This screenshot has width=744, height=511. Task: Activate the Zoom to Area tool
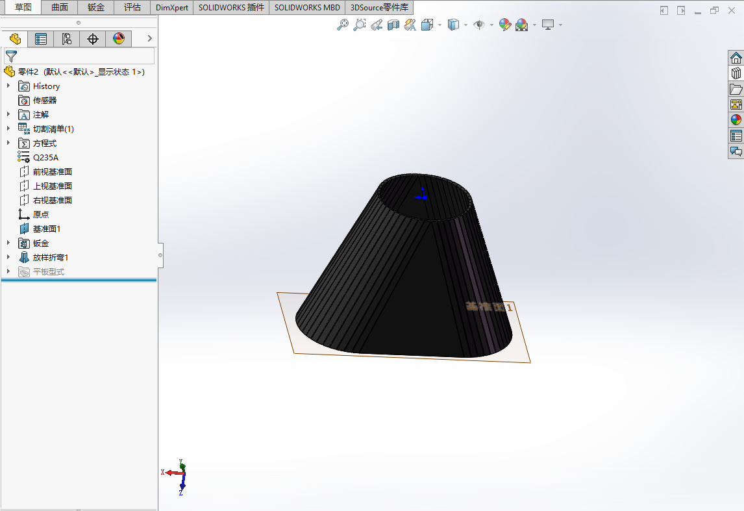(360, 25)
